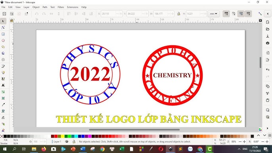The image size is (272, 153).
Task: Select the Rectangle tool
Action: coord(3,34)
